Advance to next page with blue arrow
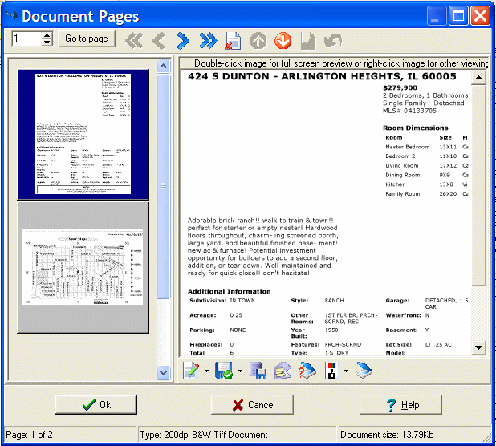496x446 pixels. tap(183, 39)
